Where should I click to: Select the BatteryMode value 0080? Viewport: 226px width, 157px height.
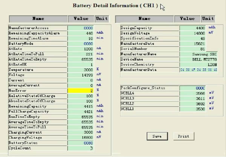click(81, 43)
